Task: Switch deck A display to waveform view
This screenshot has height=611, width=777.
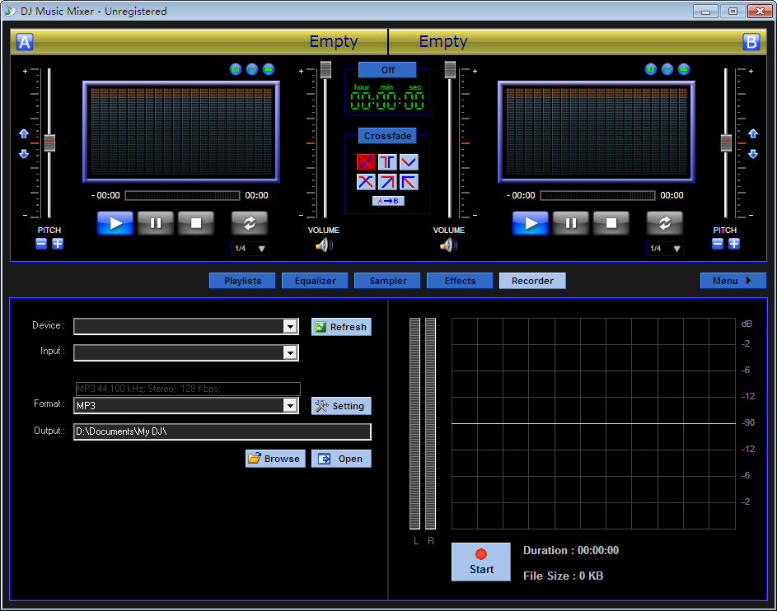Action: [x=252, y=69]
